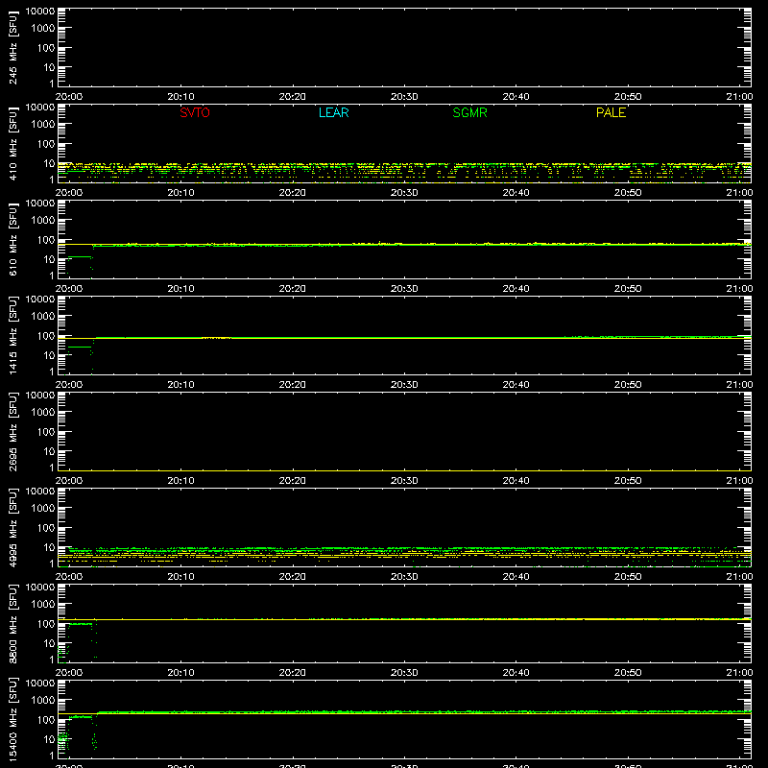The image size is (768, 768).
Task: Click the red SVTO station legend label
Action: (x=195, y=112)
